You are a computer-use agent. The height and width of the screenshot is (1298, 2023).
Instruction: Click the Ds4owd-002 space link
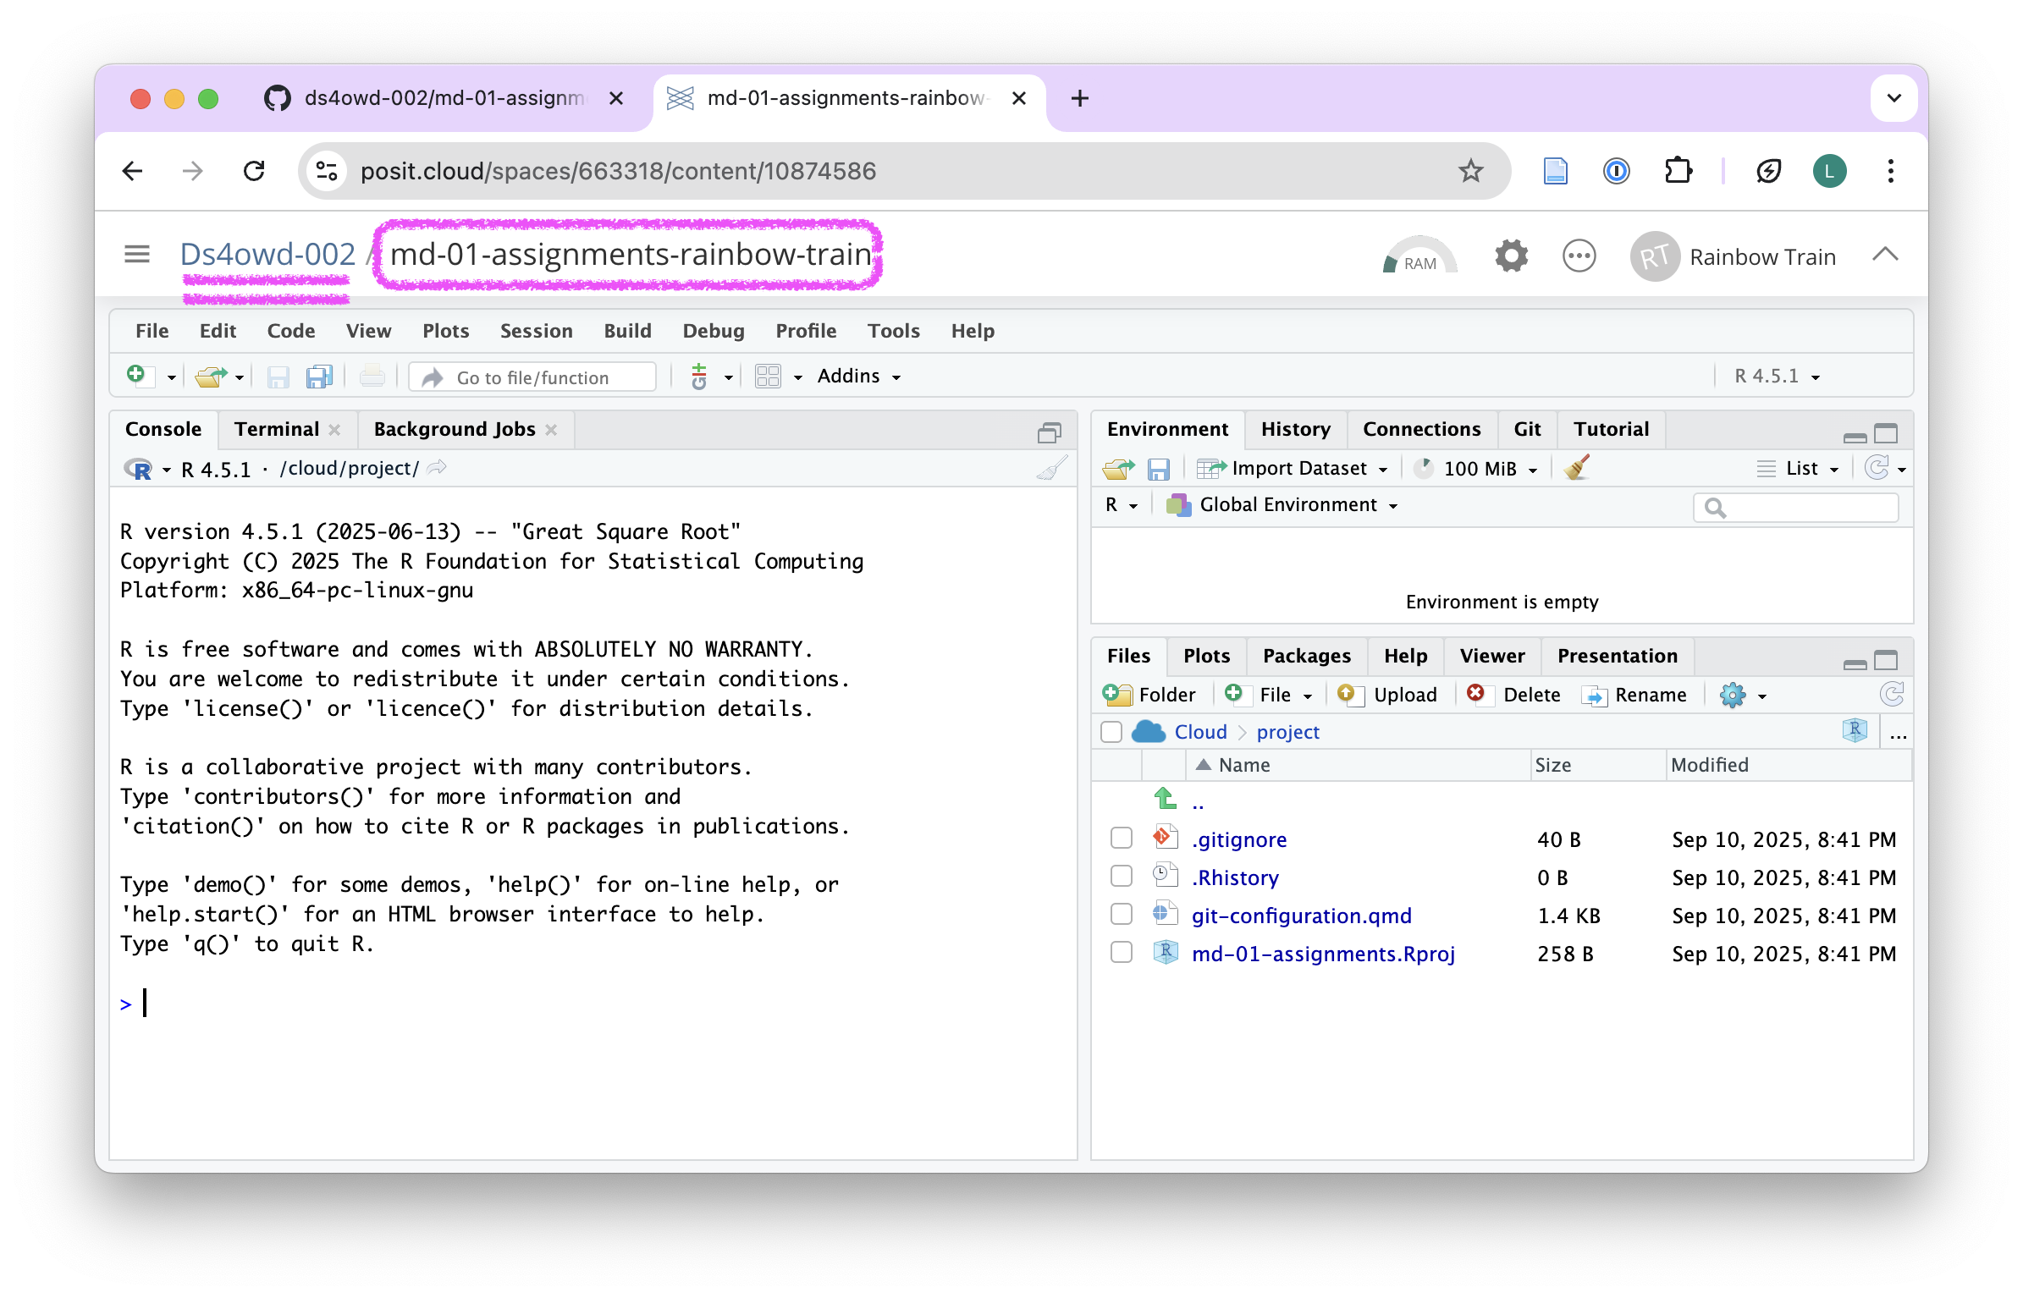pyautogui.click(x=267, y=254)
